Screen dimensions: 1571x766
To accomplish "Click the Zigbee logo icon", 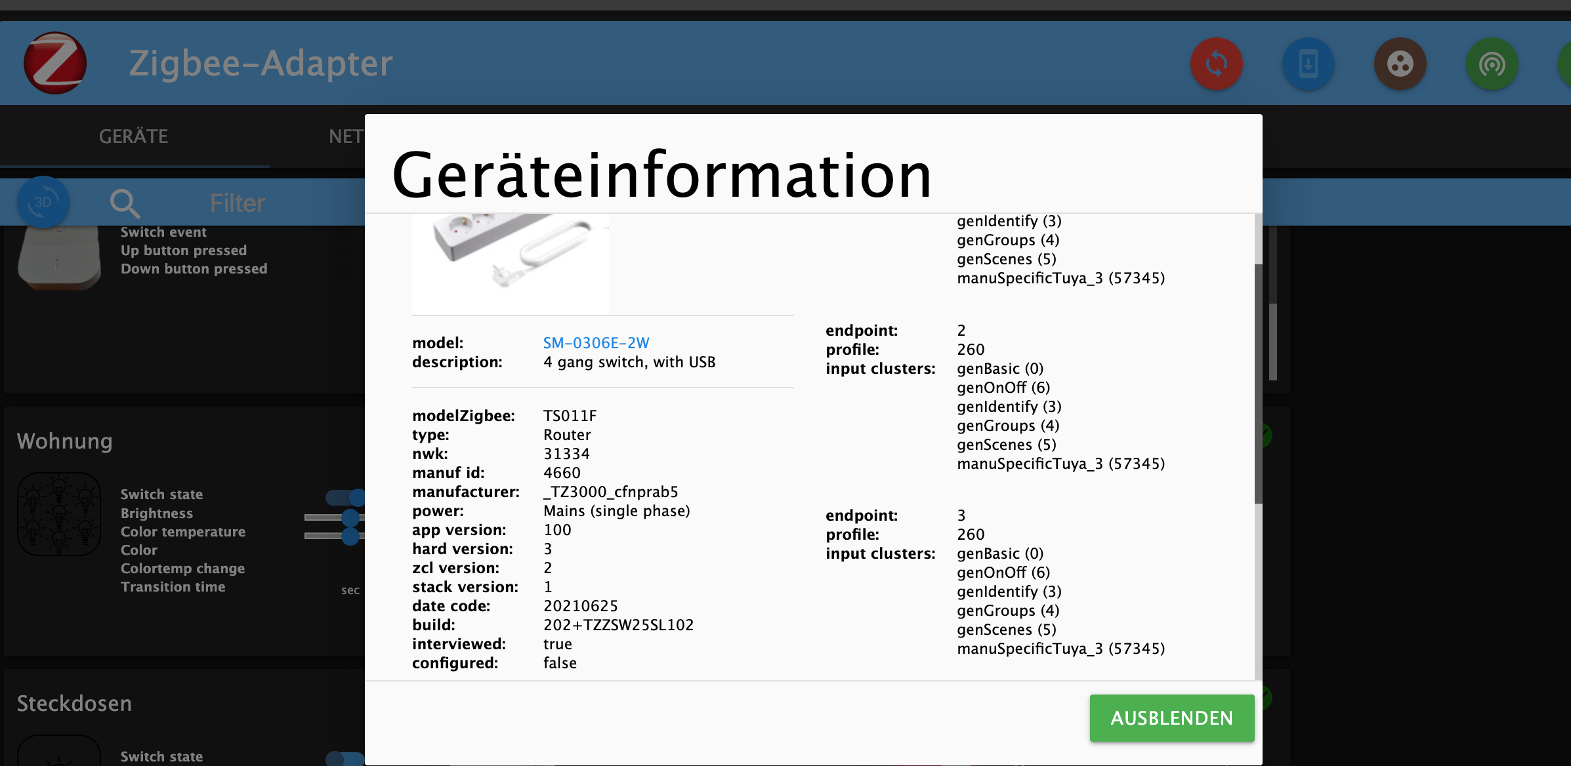I will tap(55, 63).
